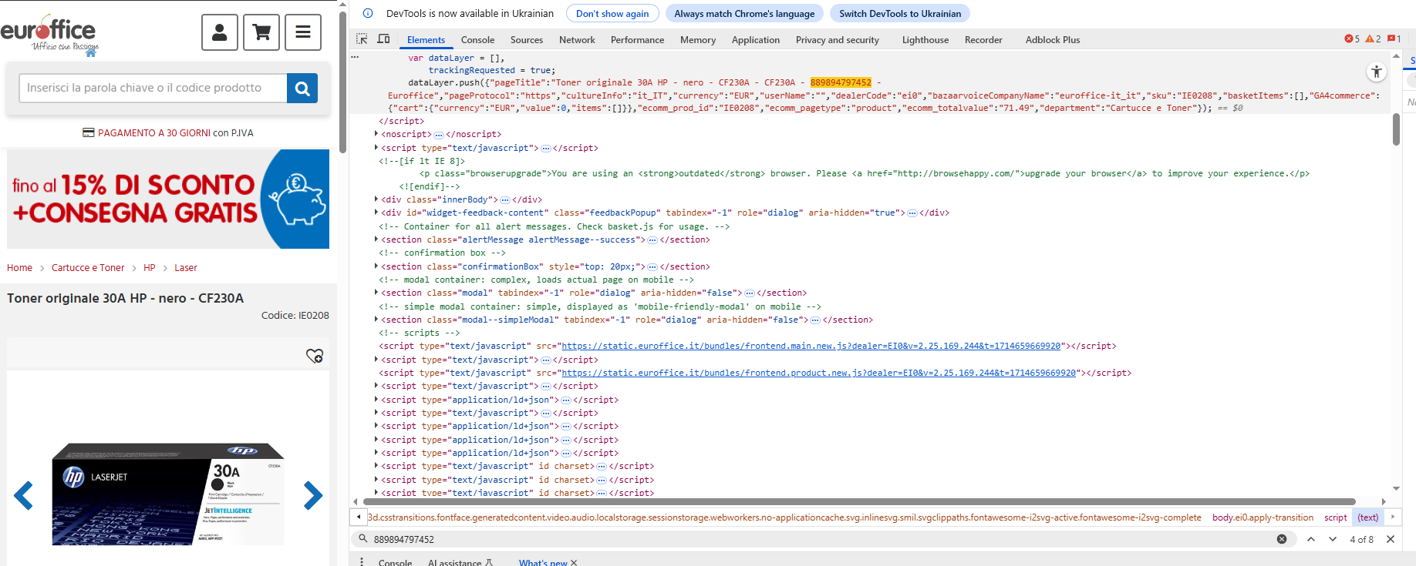Clear the DevTools search field
Viewport: 1416px width, 566px height.
tap(1282, 539)
